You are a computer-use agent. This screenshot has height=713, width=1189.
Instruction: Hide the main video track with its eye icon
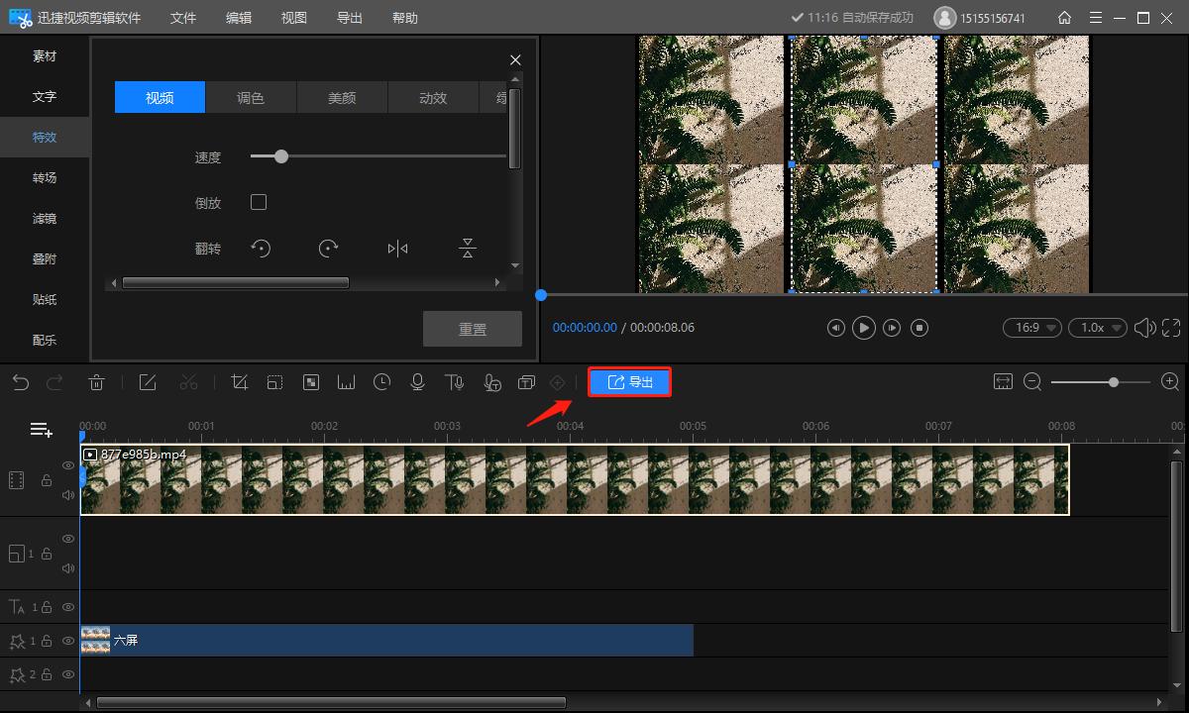click(68, 465)
